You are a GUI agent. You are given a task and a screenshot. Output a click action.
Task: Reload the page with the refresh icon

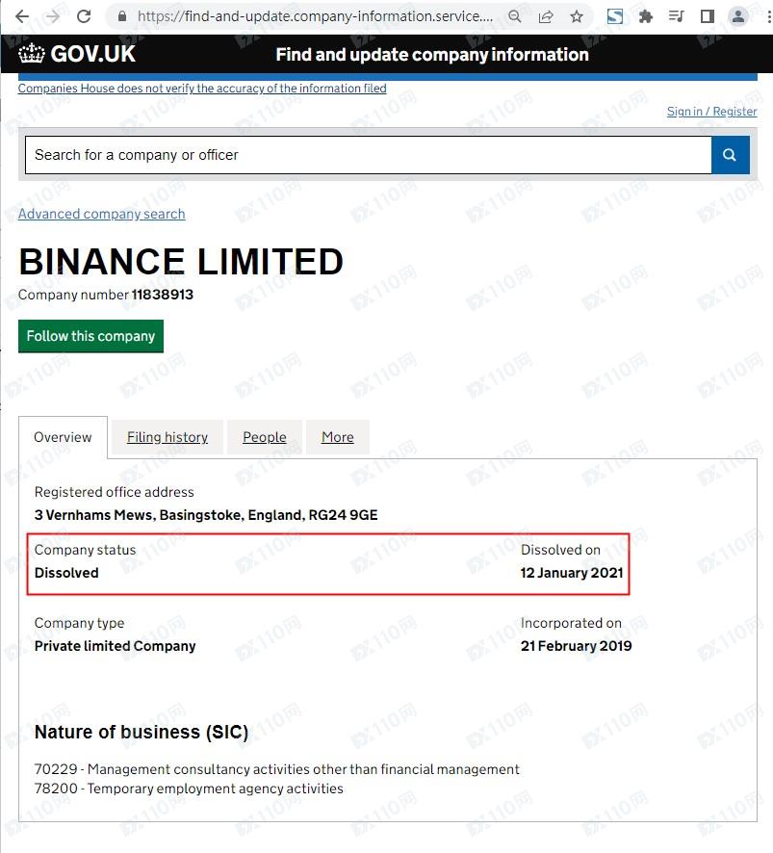coord(84,16)
